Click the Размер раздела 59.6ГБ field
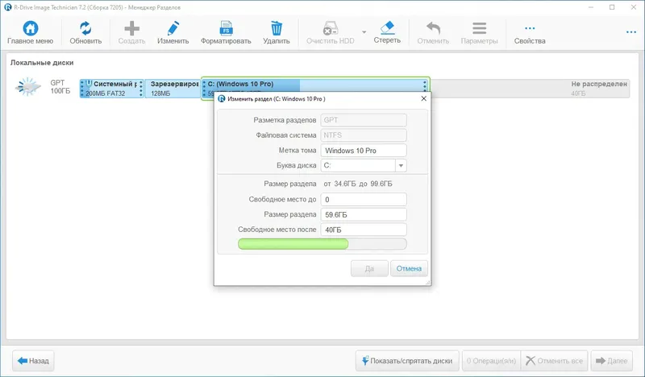Viewport: 645px width, 377px height. [x=364, y=214]
